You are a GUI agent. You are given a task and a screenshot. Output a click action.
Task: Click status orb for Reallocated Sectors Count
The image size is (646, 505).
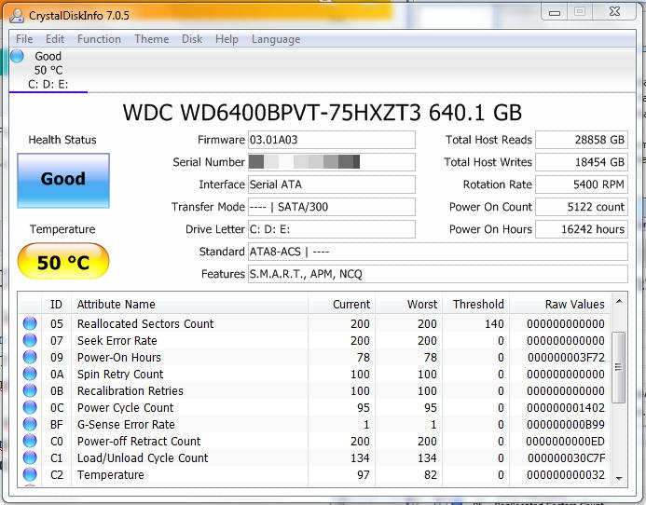tap(30, 323)
